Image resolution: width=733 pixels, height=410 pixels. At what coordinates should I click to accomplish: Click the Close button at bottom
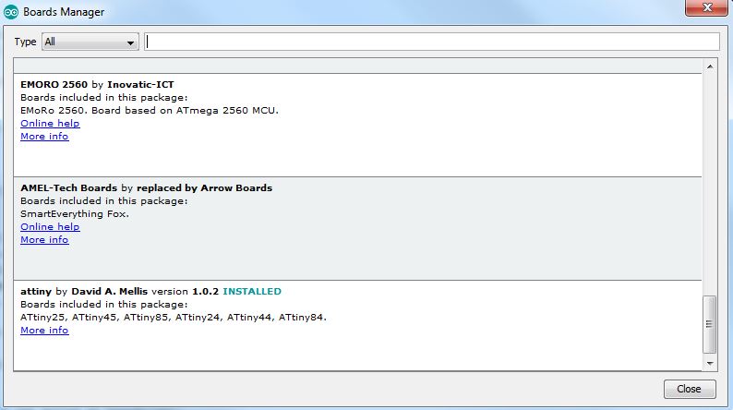[690, 389]
